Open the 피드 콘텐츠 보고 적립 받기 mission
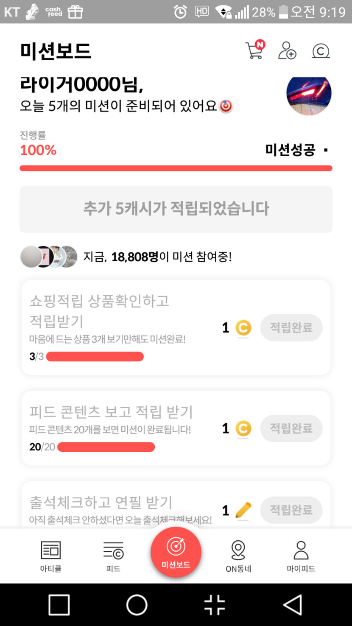This screenshot has width=352, height=626. 111,412
